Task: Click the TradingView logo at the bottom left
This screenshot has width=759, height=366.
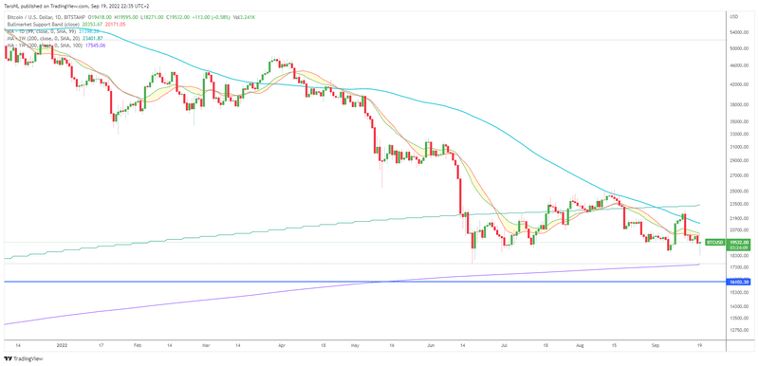Action: tap(24, 359)
